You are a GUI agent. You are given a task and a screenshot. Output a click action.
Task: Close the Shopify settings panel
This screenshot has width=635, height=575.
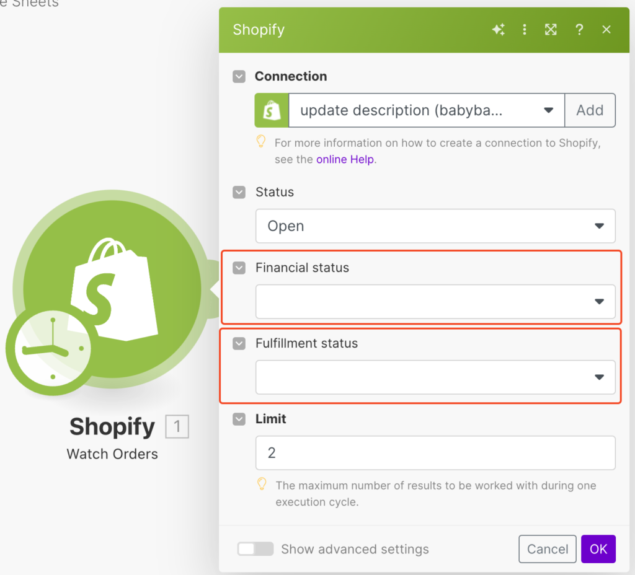pos(606,30)
